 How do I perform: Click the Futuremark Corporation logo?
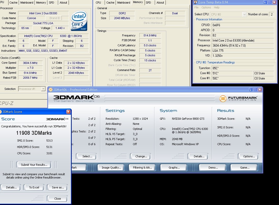(238, 98)
